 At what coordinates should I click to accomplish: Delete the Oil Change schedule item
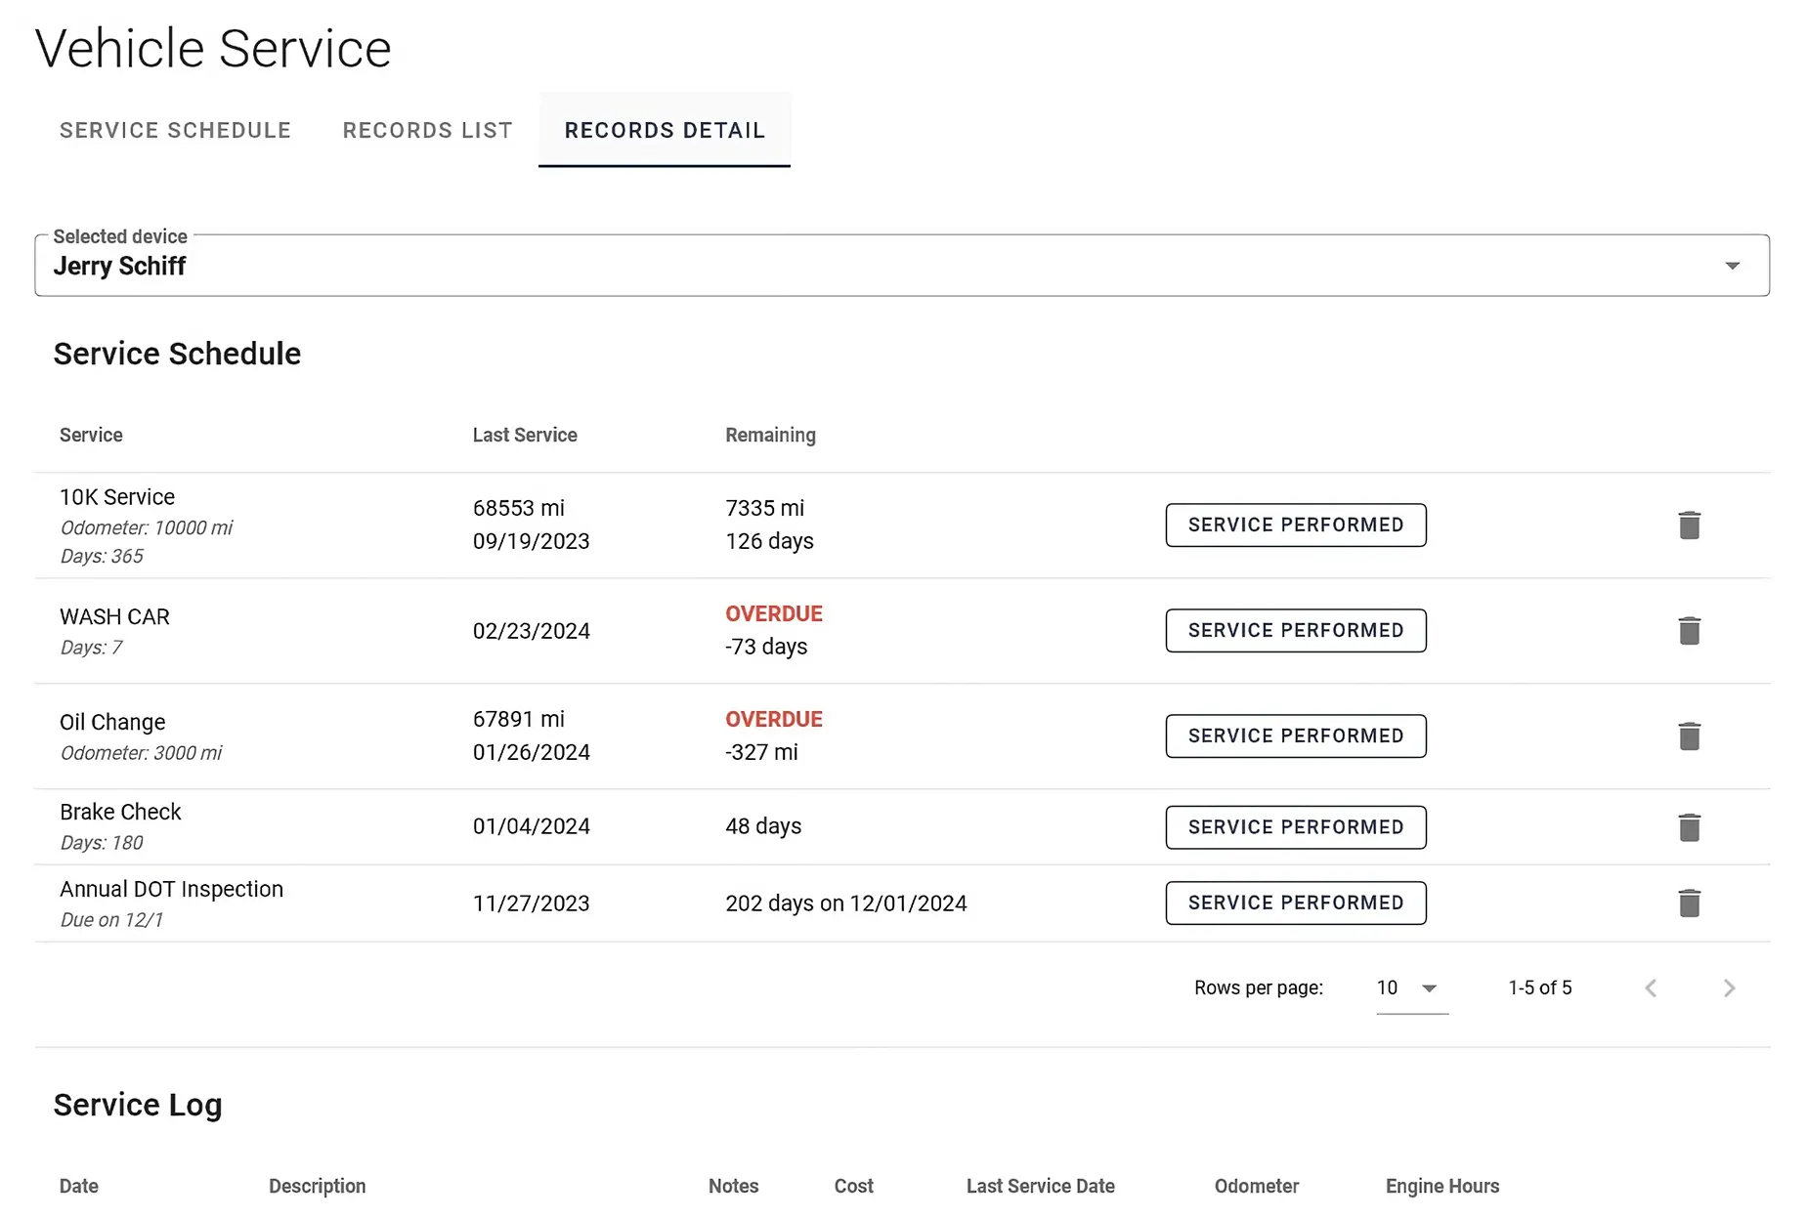1690,736
